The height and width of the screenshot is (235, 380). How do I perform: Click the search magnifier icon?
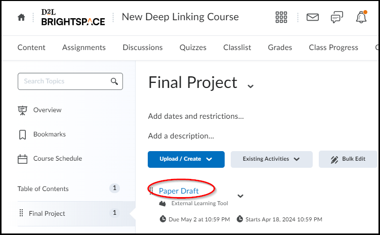tap(114, 81)
